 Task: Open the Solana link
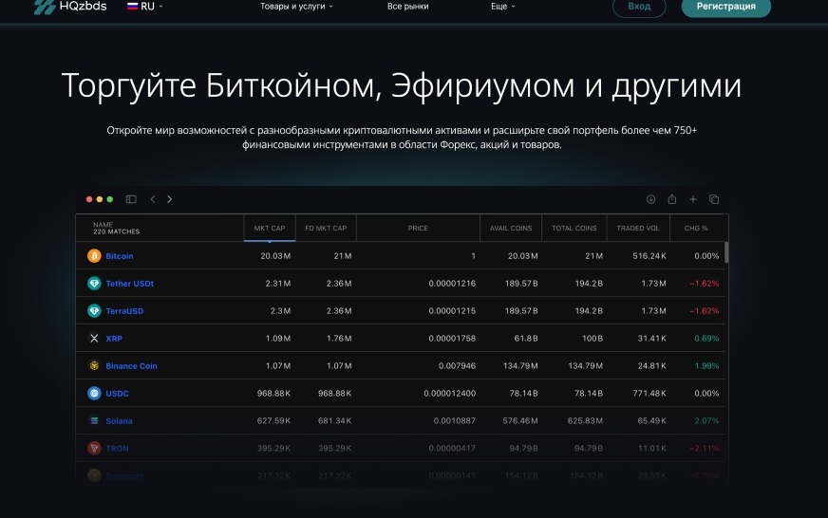pyautogui.click(x=119, y=420)
